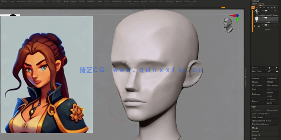The height and width of the screenshot is (140, 281).
Task: Click the AutoReorder button
Action: [x=272, y=78]
